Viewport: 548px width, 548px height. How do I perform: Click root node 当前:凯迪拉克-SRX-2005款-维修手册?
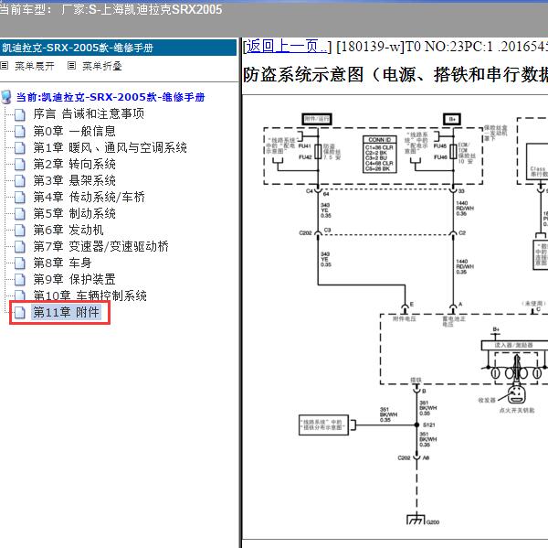pos(111,97)
